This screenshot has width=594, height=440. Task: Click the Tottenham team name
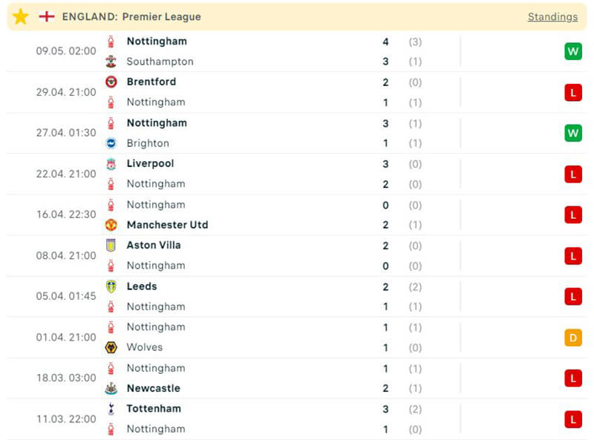(154, 408)
